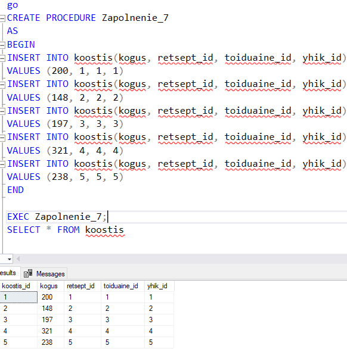Collapse the CREATE PROCEDURE code block
The image size is (347, 349).
point(2,18)
